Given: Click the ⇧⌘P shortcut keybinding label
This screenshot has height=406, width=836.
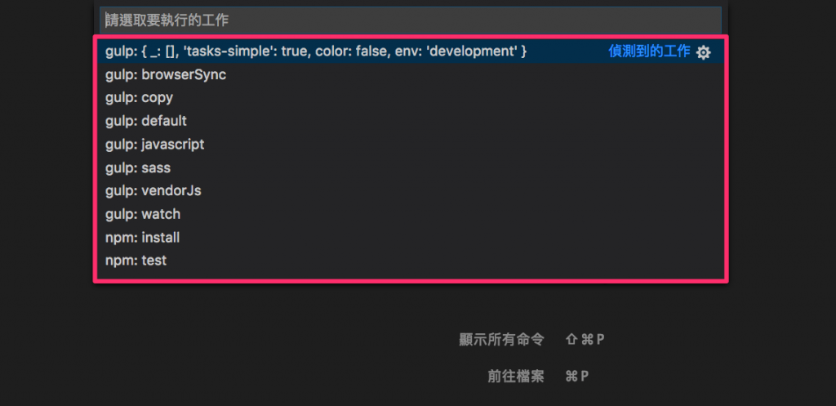Looking at the screenshot, I should 585,340.
